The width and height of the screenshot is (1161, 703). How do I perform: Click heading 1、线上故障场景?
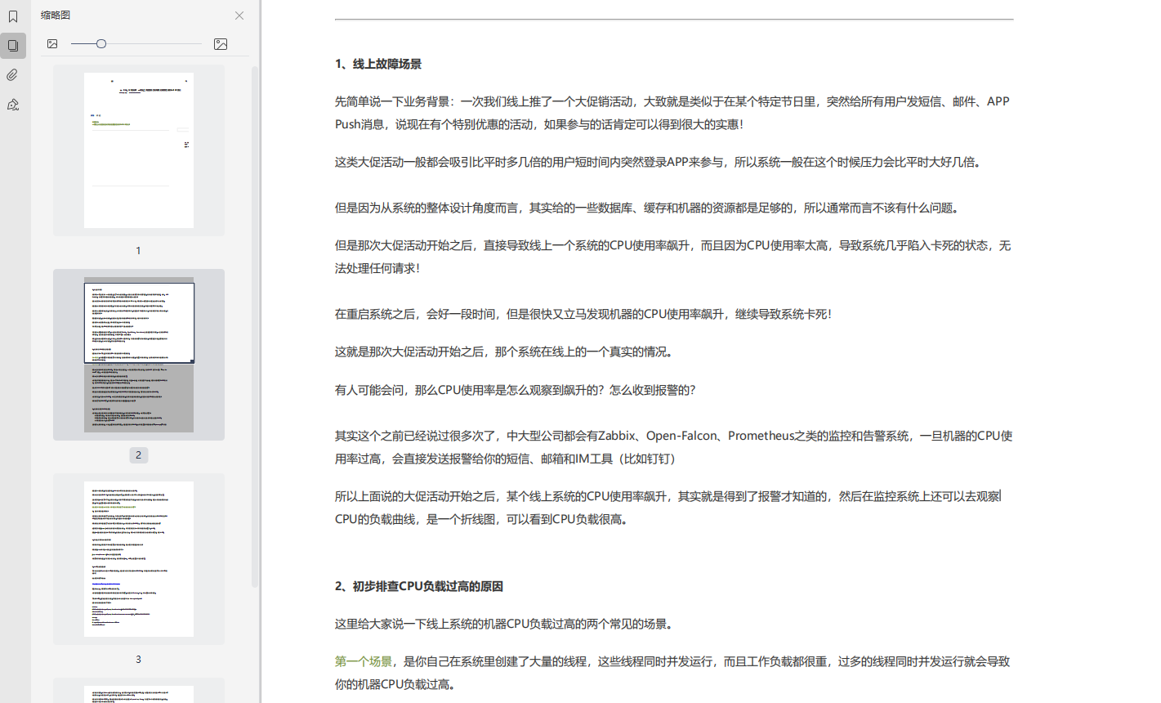[x=378, y=64]
